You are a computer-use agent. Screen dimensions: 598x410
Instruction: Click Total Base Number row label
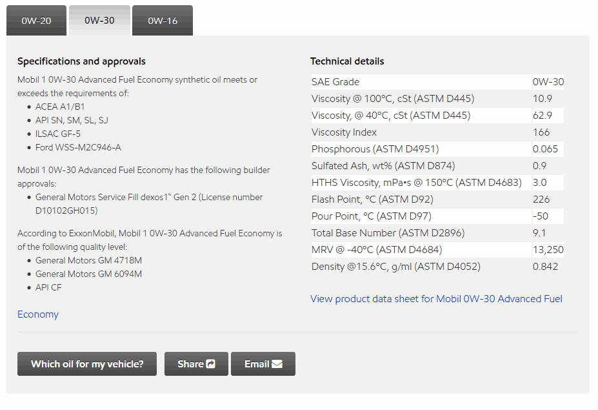[x=388, y=233]
